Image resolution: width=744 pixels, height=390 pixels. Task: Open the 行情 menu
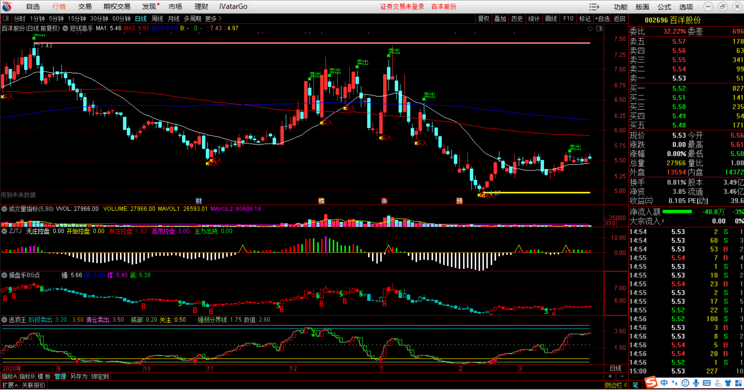point(59,7)
